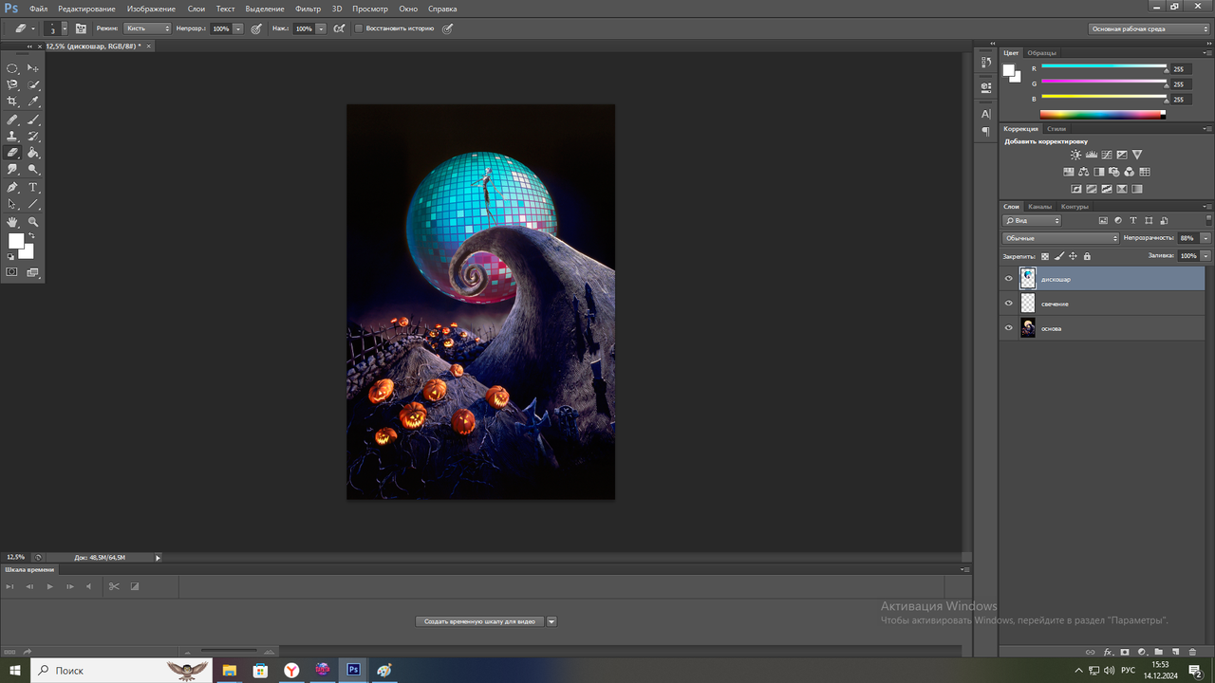Image resolution: width=1215 pixels, height=683 pixels.
Task: Click Создать временную шкалу для видео
Action: [x=479, y=621]
